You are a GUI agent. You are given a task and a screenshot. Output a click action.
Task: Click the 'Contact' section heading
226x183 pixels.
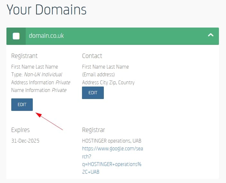[x=92, y=56]
